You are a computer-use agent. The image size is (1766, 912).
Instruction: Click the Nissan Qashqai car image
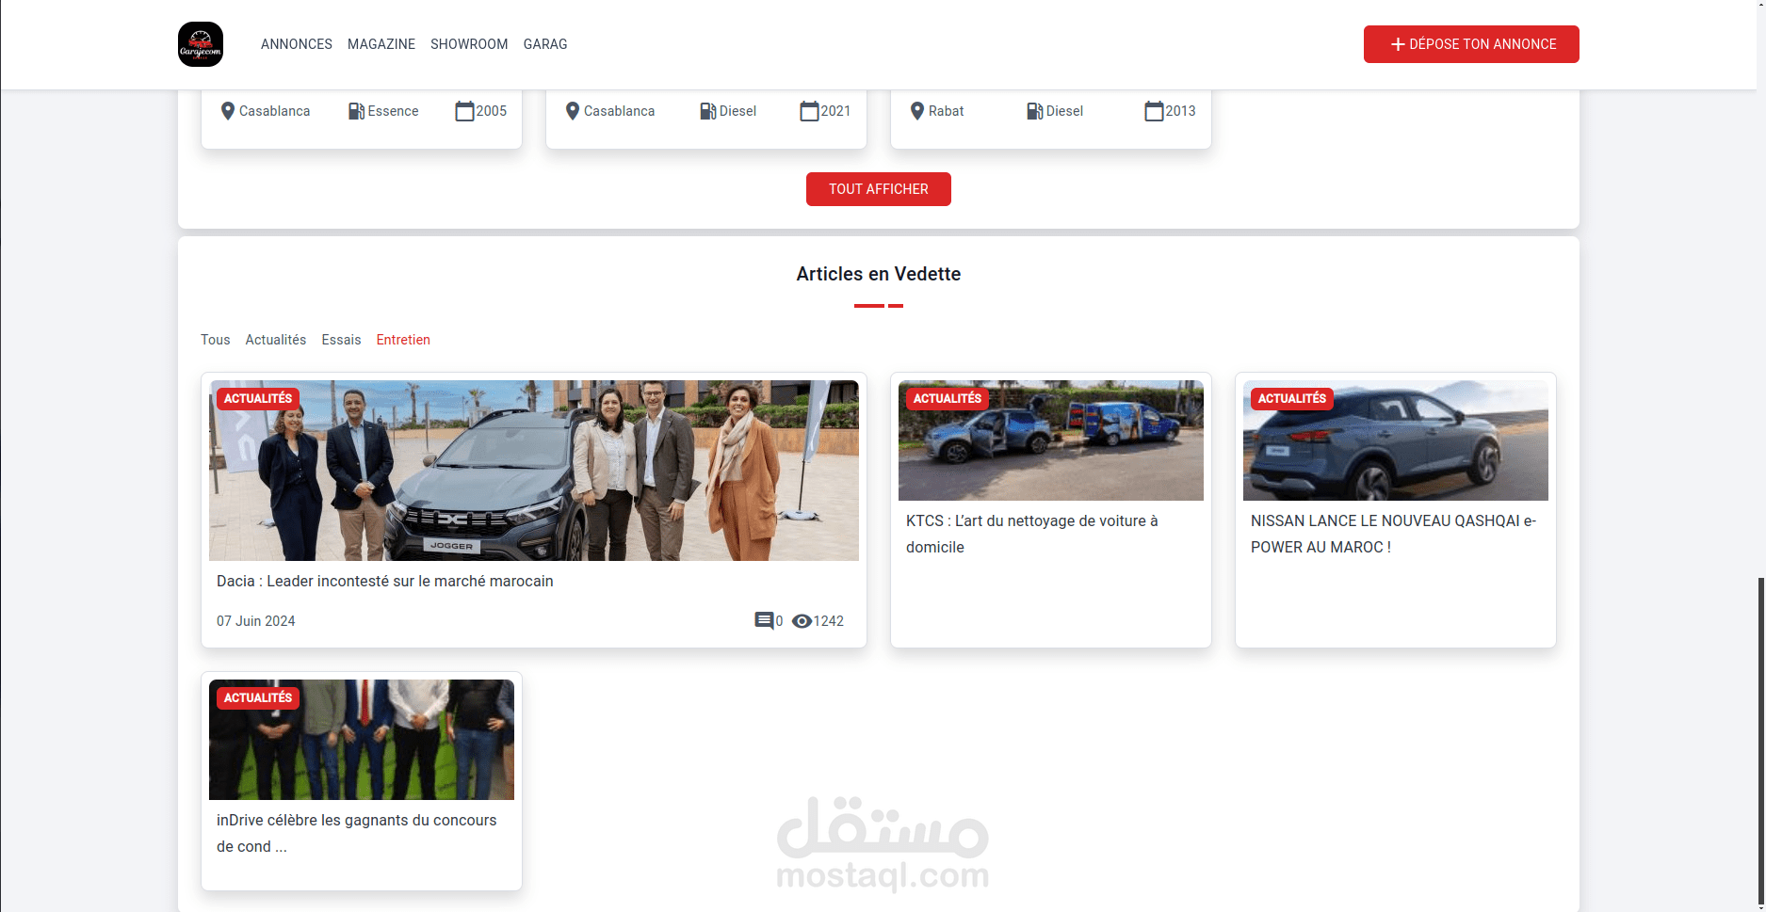[1396, 440]
